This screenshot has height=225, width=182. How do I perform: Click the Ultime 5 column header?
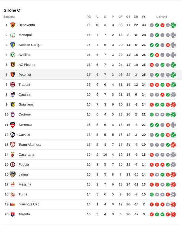[162, 17]
